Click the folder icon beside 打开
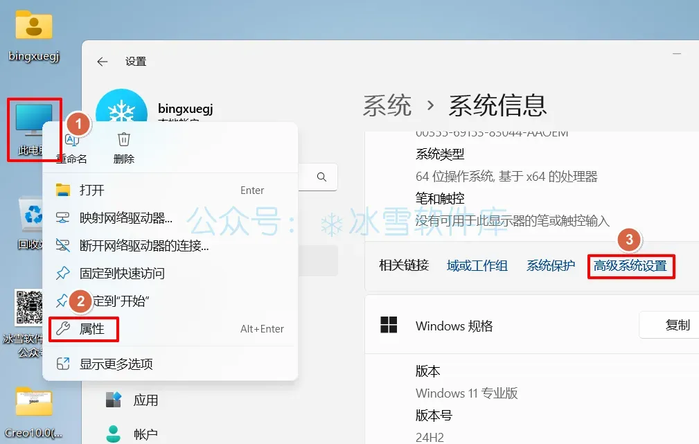Screen dimensions: 699x444 (63, 190)
